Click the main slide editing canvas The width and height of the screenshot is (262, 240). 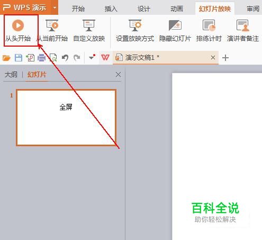pyautogui.click(x=217, y=156)
